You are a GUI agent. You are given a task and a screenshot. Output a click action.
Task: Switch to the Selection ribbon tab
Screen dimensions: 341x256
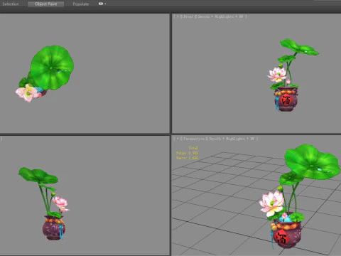[x=11, y=4]
